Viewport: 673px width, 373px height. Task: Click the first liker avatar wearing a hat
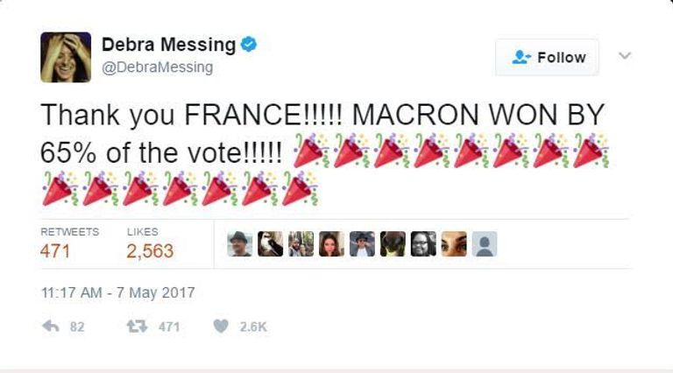[x=240, y=244]
